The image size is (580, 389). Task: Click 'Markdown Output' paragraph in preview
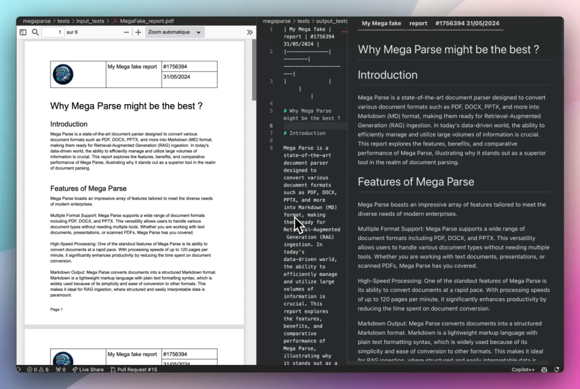451,342
